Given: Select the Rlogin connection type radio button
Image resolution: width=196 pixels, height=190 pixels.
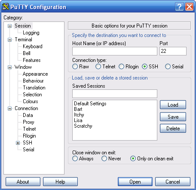Looking at the screenshot, I should (121, 67).
